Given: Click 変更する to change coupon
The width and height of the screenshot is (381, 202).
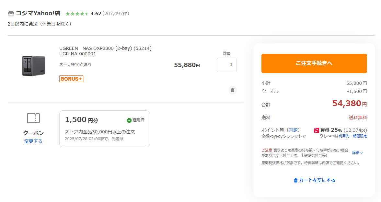Looking at the screenshot, I should [33, 141].
